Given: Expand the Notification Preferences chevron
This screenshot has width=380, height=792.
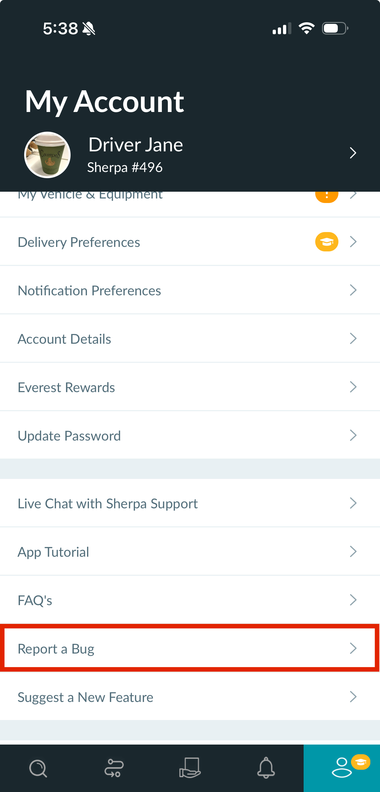Looking at the screenshot, I should click(x=353, y=290).
